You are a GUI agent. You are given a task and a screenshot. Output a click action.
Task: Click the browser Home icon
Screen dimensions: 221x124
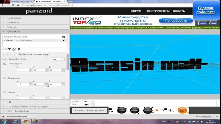click(18, 5)
